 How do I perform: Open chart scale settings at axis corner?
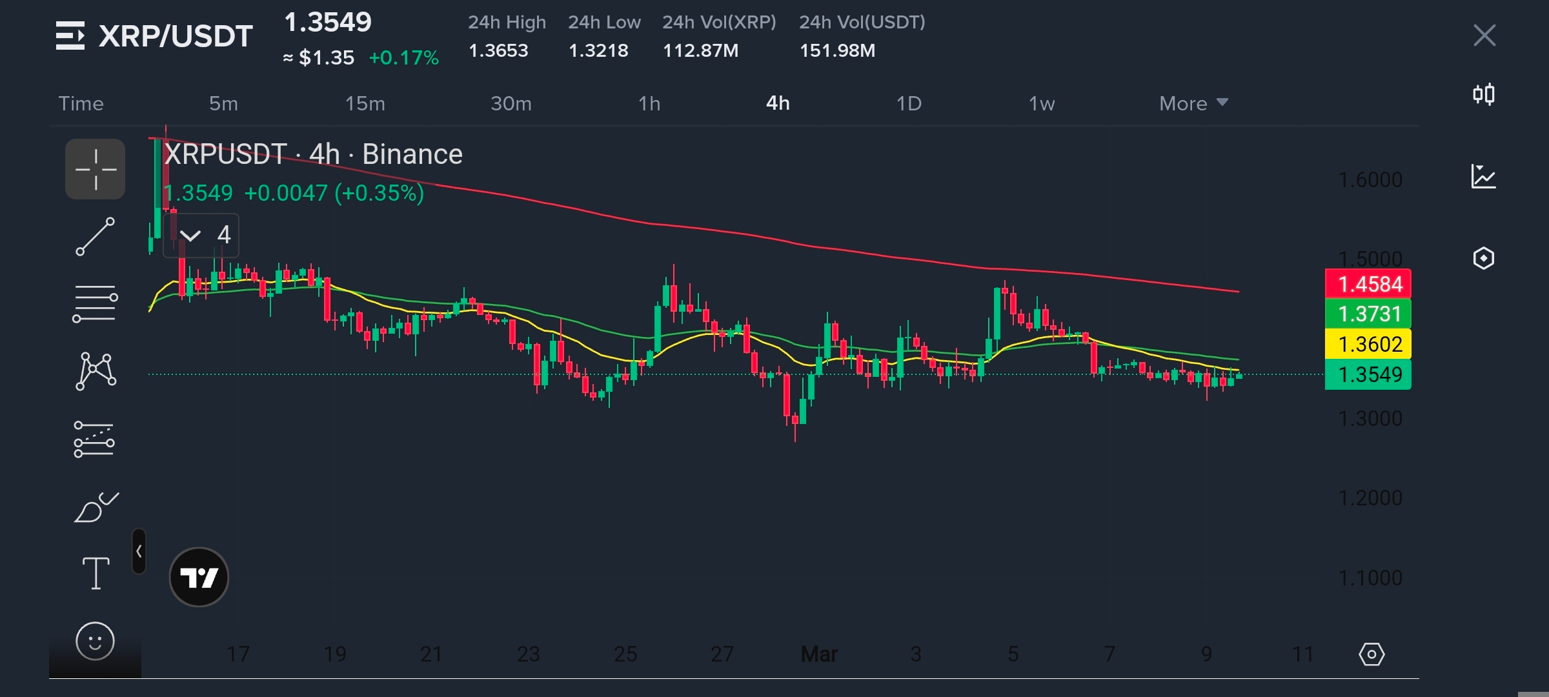[x=1371, y=654]
